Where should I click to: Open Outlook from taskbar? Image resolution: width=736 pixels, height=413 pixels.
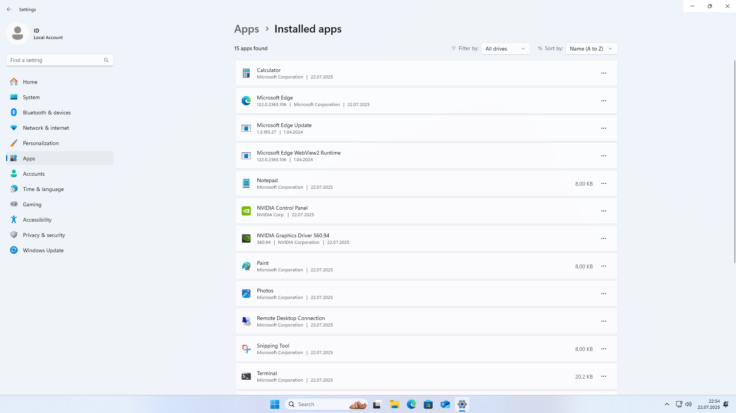point(445,404)
